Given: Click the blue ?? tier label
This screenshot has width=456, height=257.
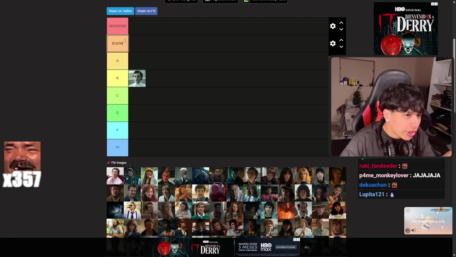Looking at the screenshot, I should 118,147.
